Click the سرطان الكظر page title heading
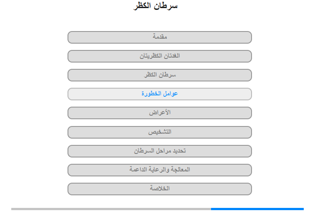Viewport: 315px width, 216px height. click(156, 6)
